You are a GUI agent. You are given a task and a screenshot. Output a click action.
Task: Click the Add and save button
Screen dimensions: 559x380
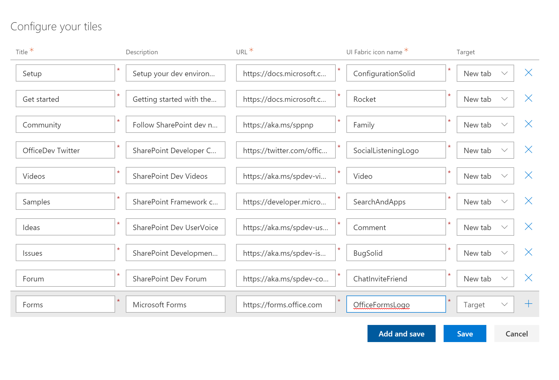pyautogui.click(x=401, y=334)
